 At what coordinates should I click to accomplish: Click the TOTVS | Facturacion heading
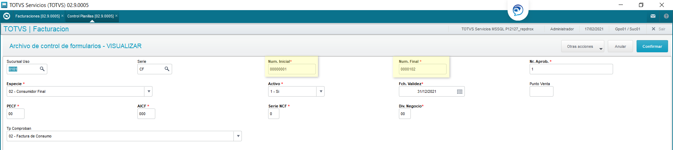click(36, 29)
